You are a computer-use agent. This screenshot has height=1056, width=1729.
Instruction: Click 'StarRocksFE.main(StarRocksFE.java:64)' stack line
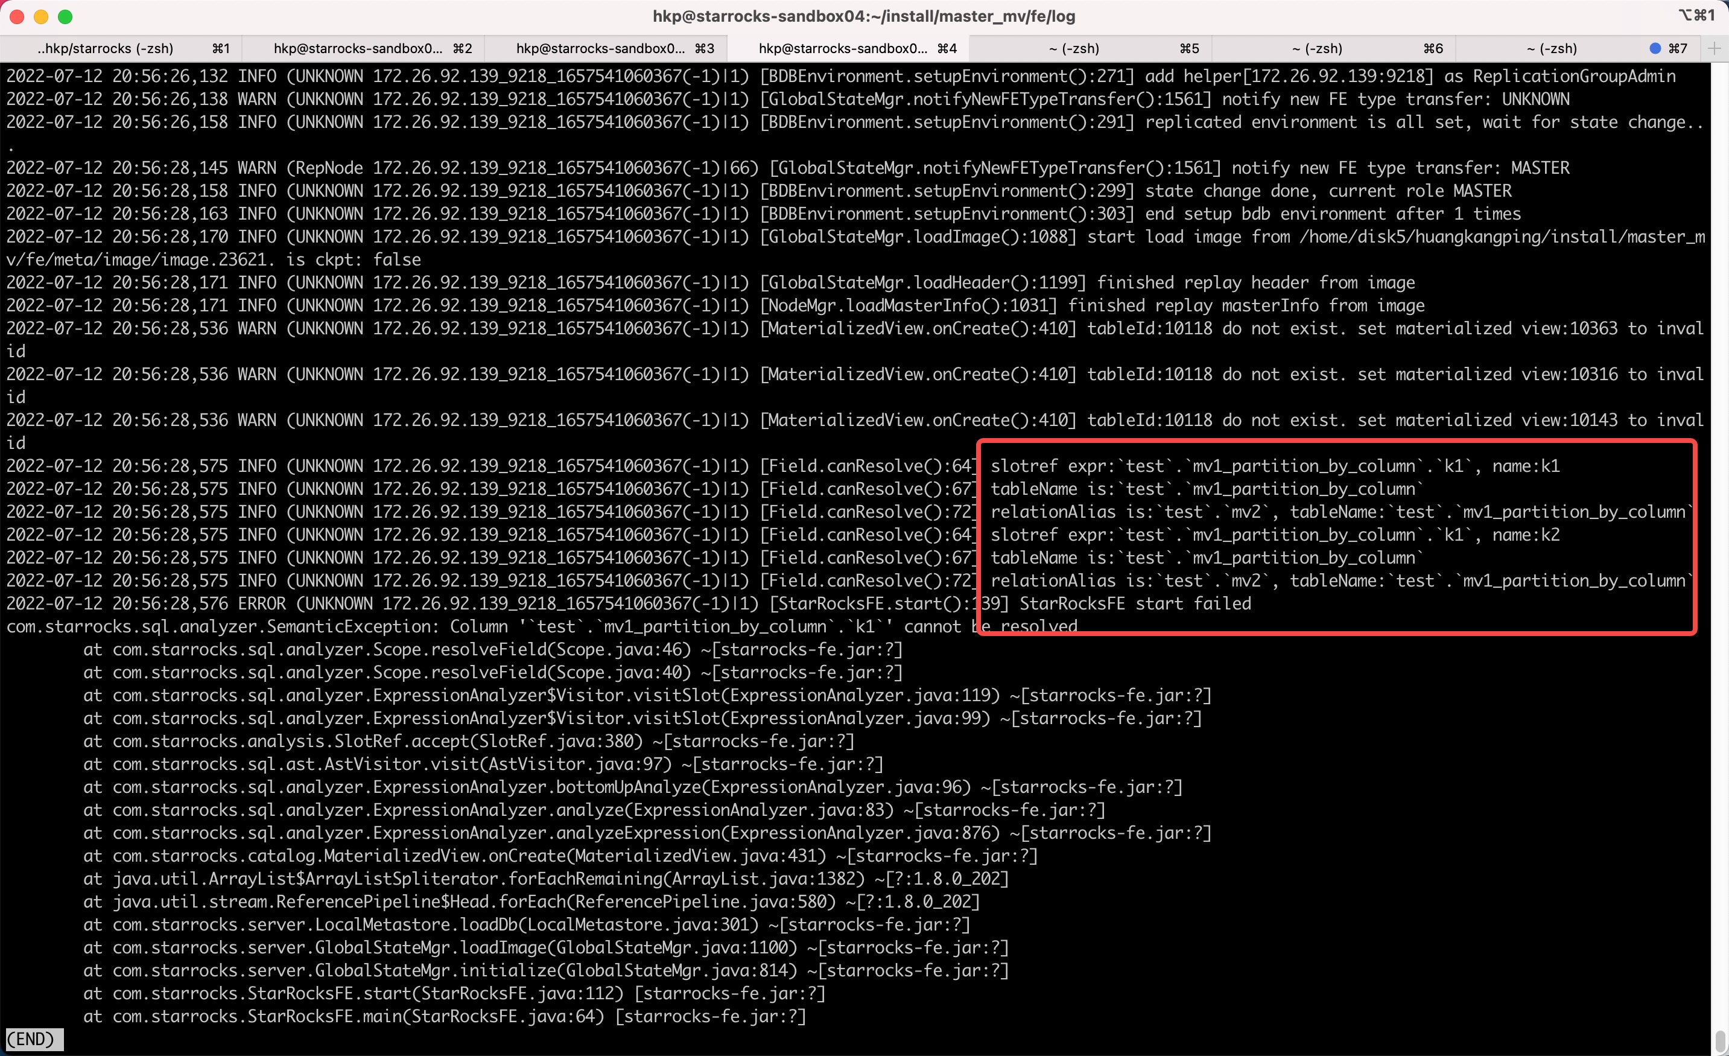click(x=445, y=1016)
